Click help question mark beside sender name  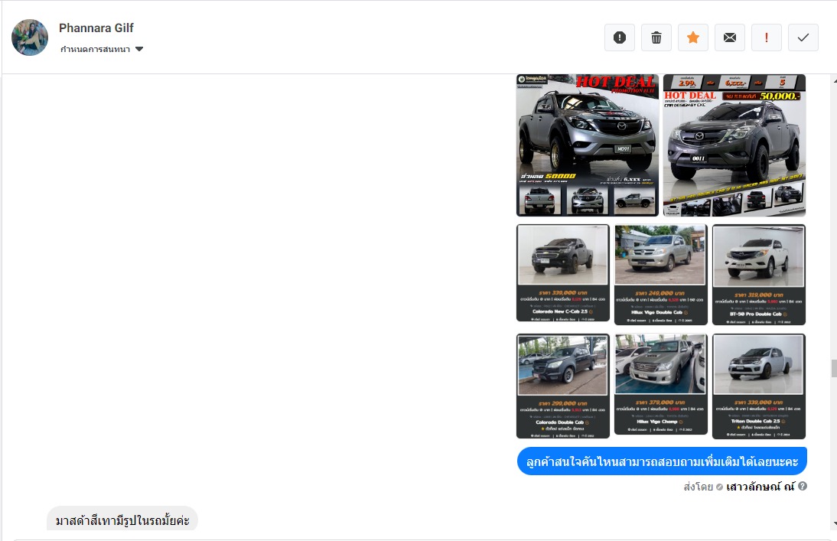pyautogui.click(x=803, y=486)
